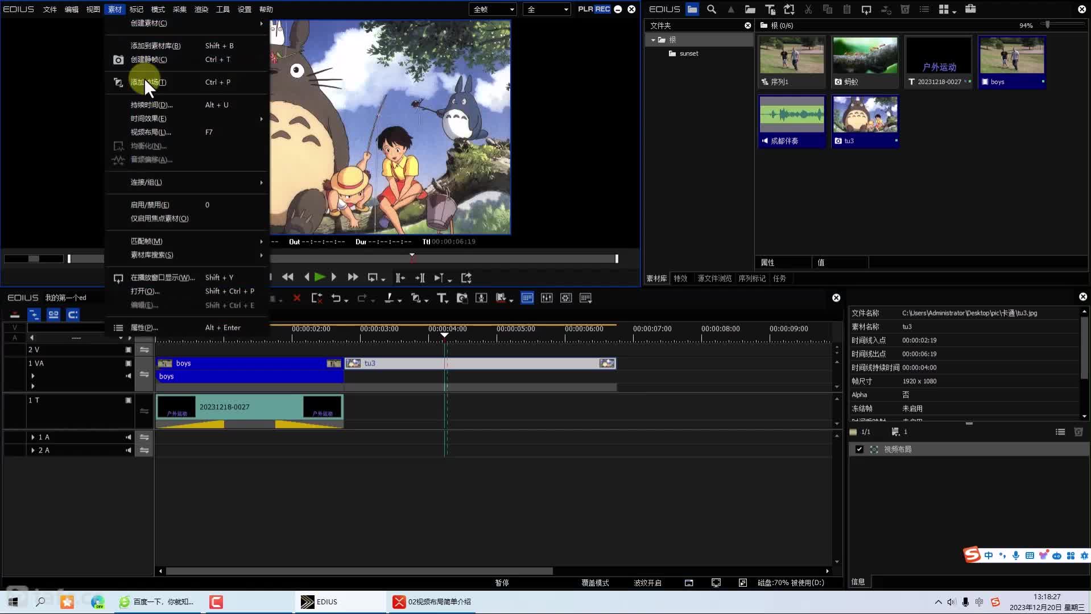This screenshot has width=1091, height=614.
Task: Mute the 2 A audio track
Action: tap(128, 450)
